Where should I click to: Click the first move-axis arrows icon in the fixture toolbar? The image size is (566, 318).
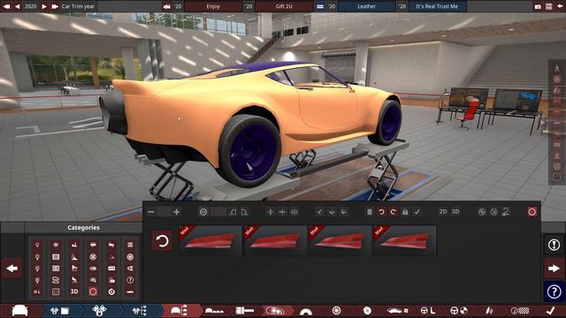[x=271, y=212]
